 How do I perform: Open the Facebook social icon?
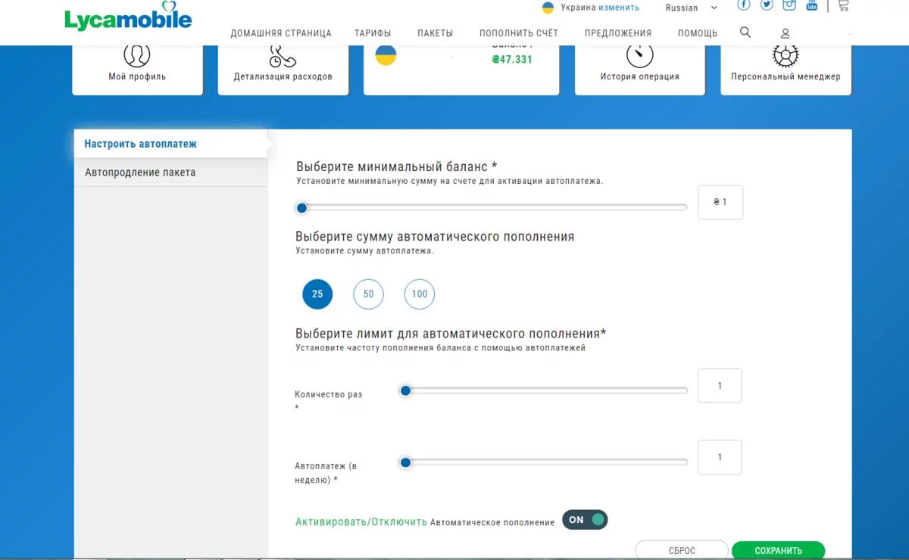(x=744, y=5)
